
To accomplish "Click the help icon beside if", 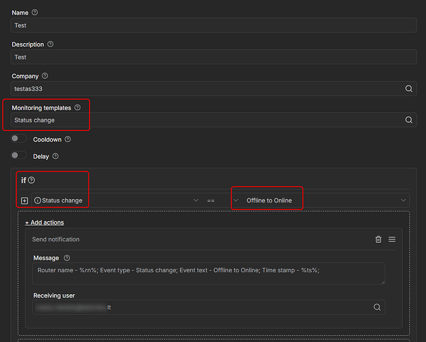I will 32,180.
